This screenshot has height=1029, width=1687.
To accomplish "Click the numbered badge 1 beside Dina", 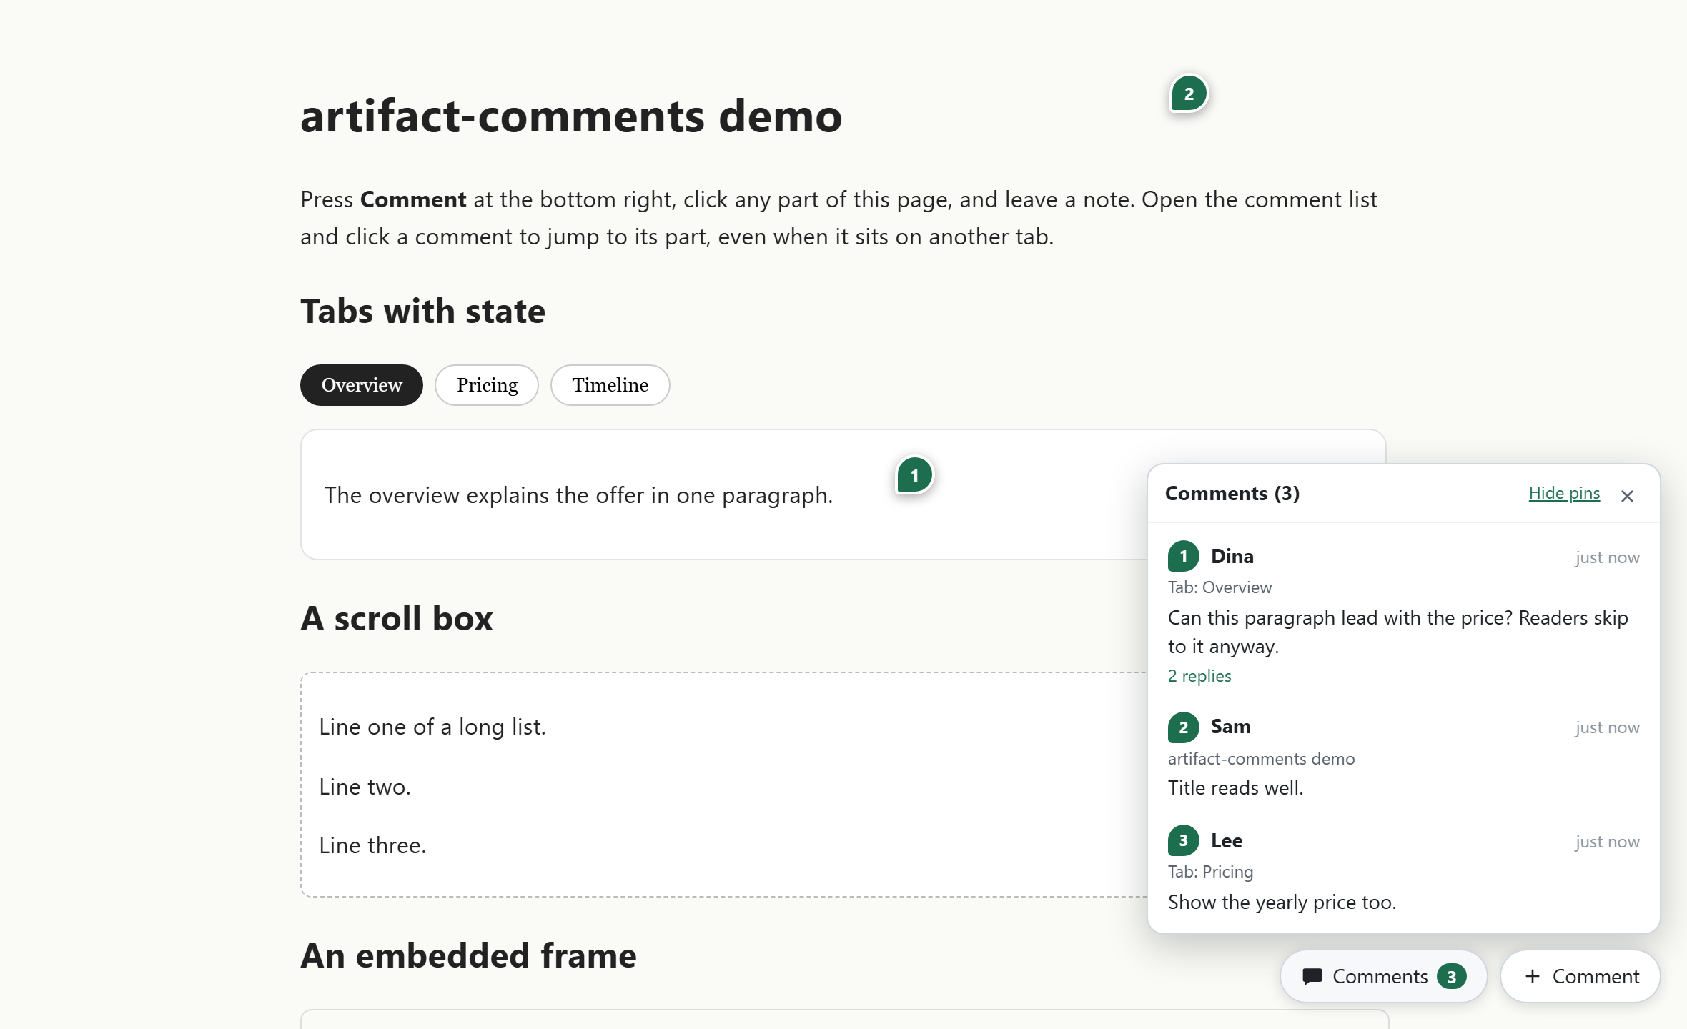I will click(x=1183, y=556).
